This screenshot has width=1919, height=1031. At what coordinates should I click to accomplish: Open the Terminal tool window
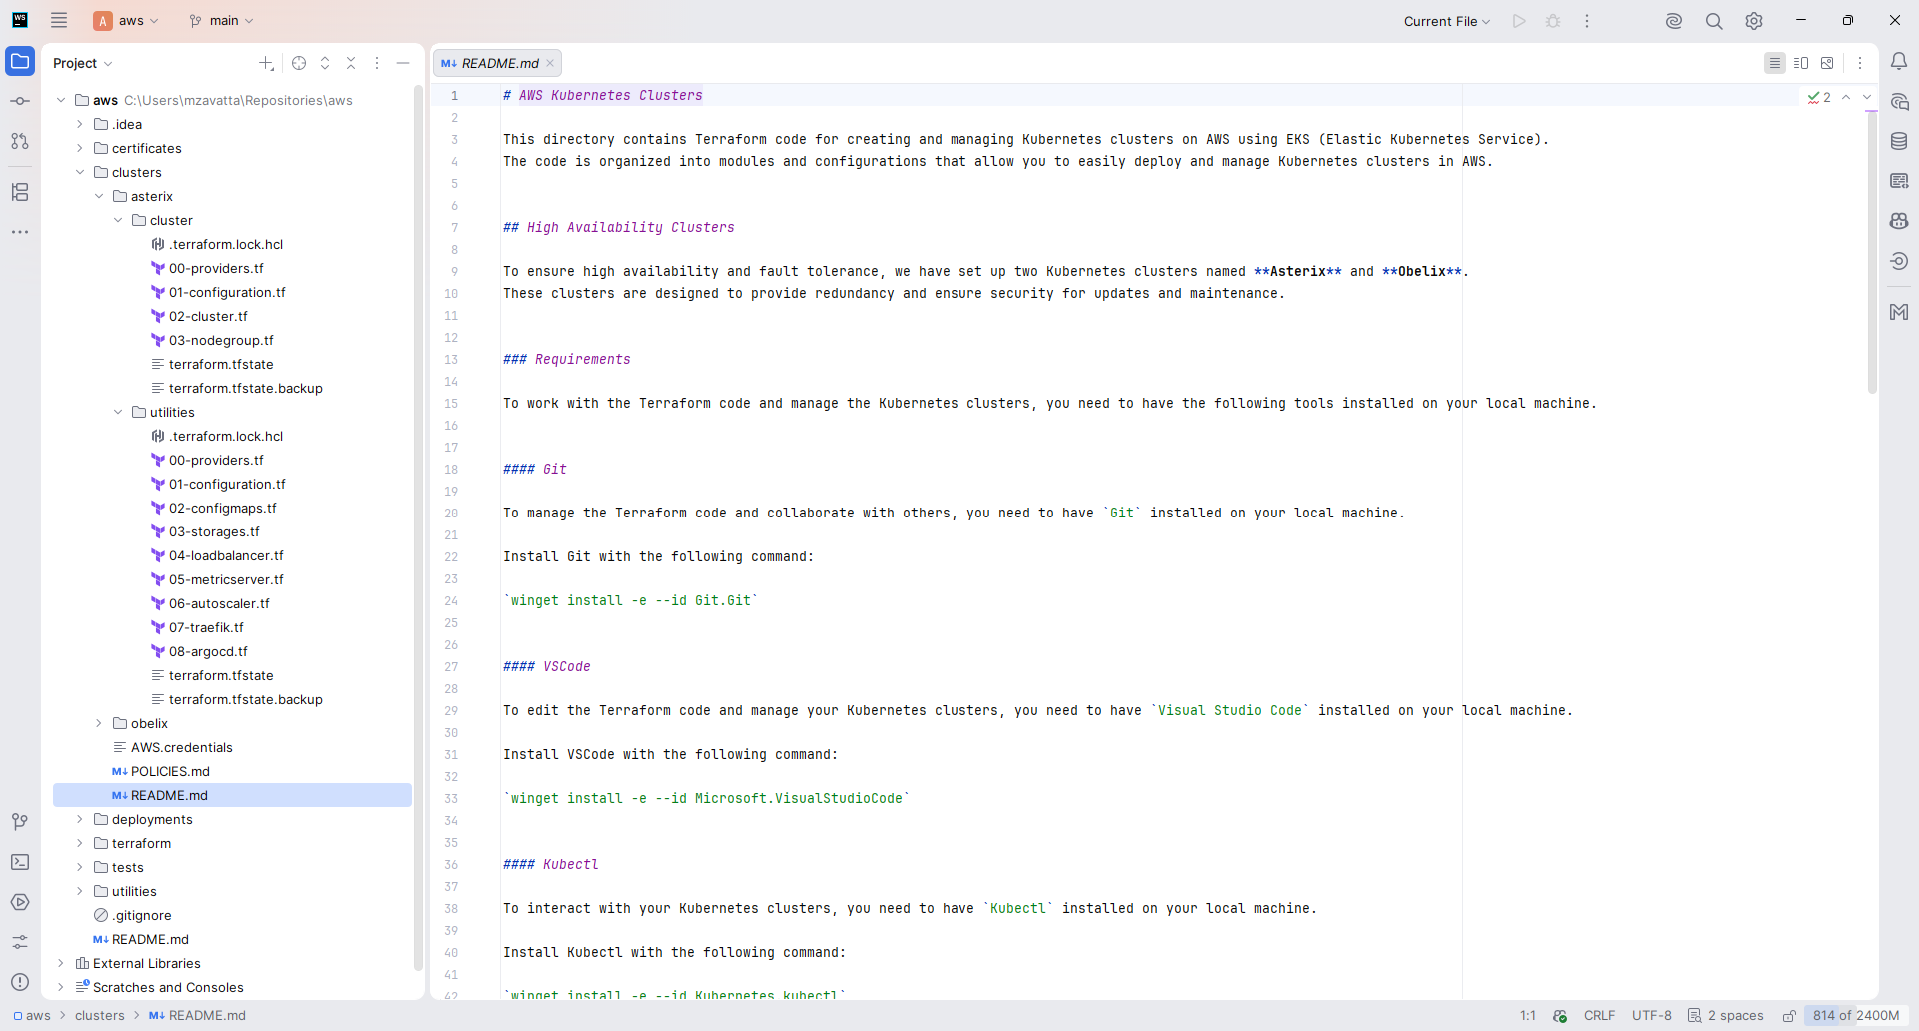[x=20, y=862]
